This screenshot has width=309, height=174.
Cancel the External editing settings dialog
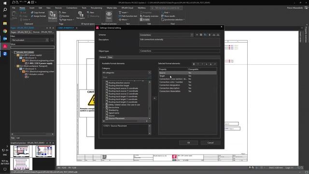coord(211,143)
